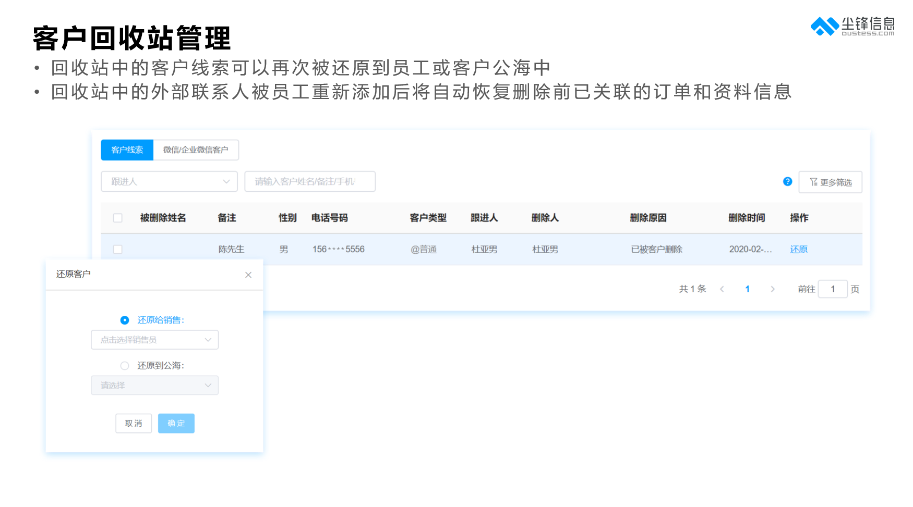The image size is (913, 507).
Task: Click the 客户类型 column header
Action: (428, 218)
